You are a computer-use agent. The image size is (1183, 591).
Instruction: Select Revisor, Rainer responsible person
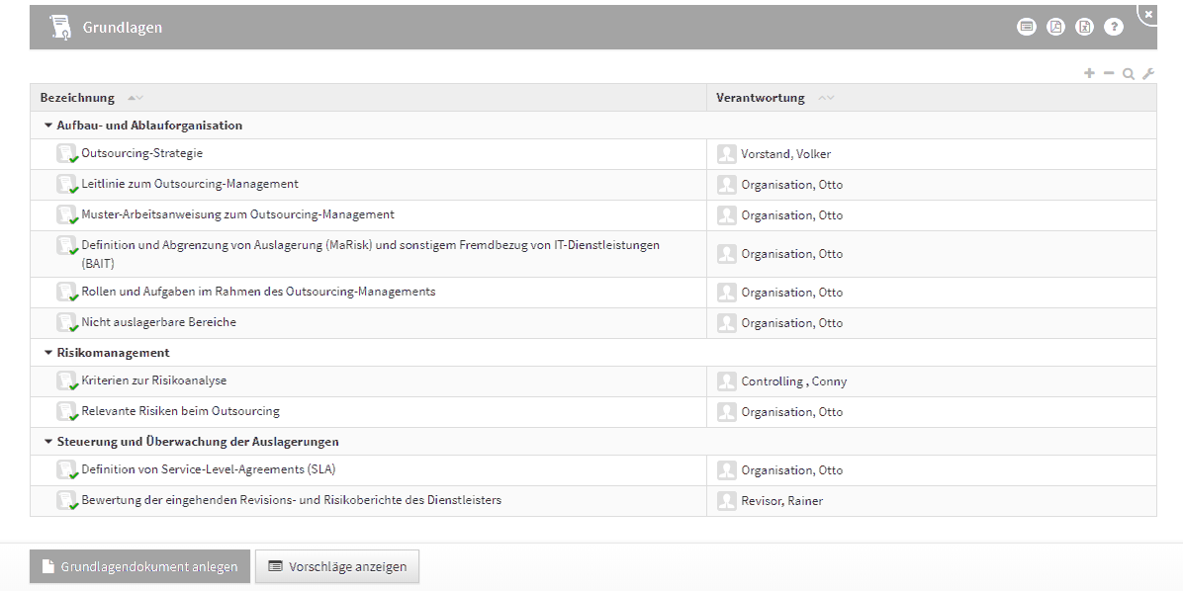(781, 501)
